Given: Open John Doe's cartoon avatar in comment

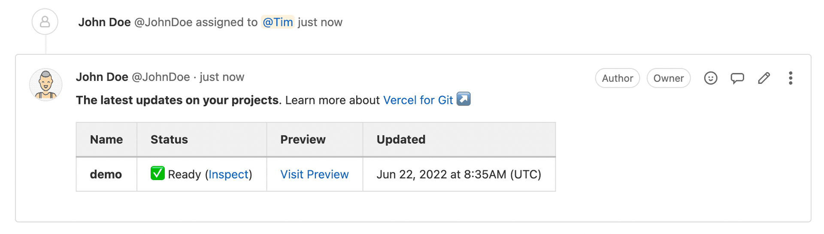Looking at the screenshot, I should (x=46, y=85).
